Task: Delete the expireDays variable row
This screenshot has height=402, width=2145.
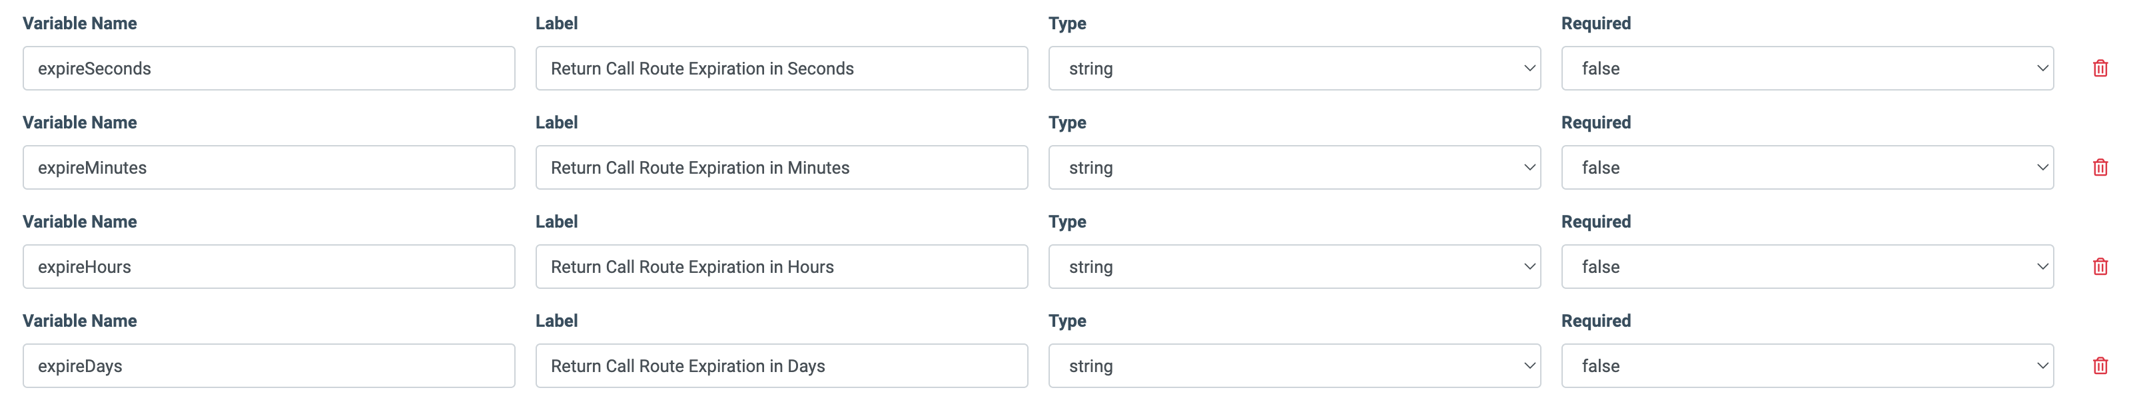Action: (x=2099, y=365)
